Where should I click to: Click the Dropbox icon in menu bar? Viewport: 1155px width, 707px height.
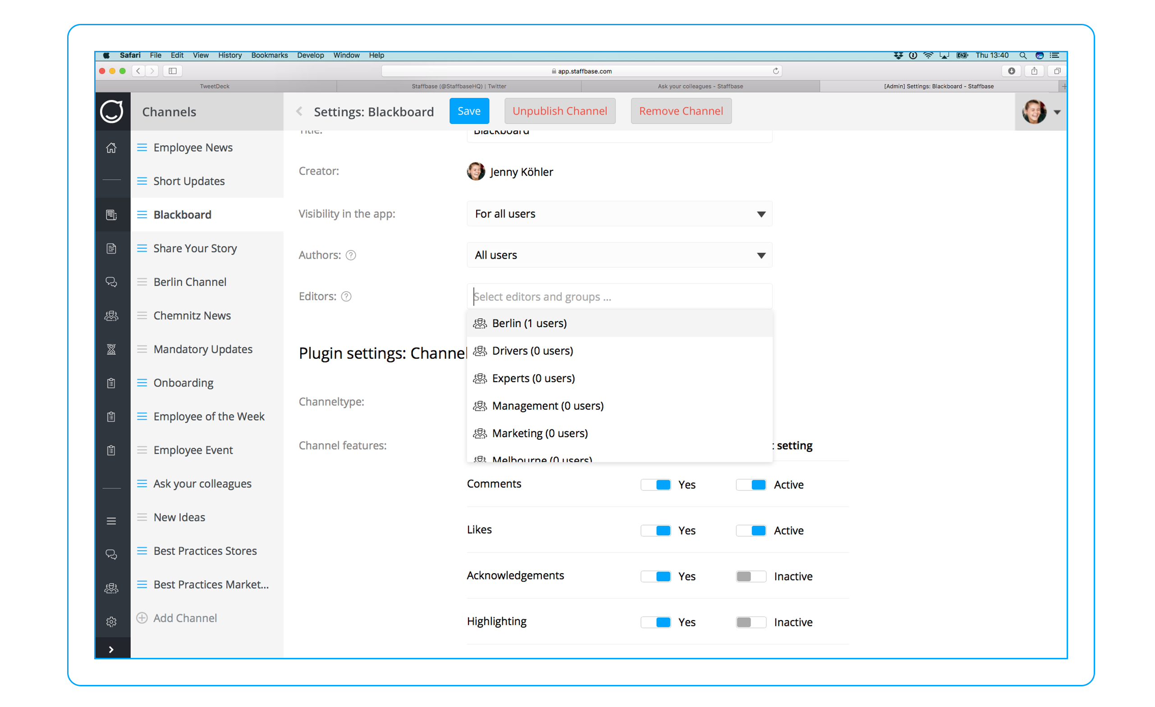[898, 55]
